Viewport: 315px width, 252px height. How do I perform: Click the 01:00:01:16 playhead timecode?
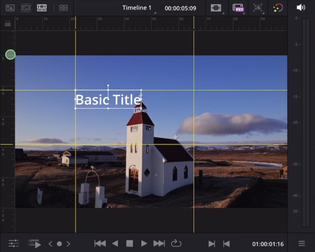pyautogui.click(x=268, y=244)
